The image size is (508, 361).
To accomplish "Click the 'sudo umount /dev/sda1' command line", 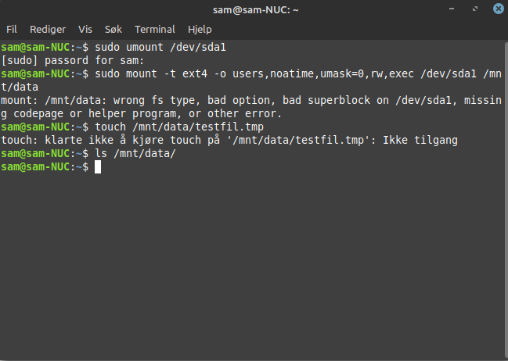I will (x=160, y=47).
